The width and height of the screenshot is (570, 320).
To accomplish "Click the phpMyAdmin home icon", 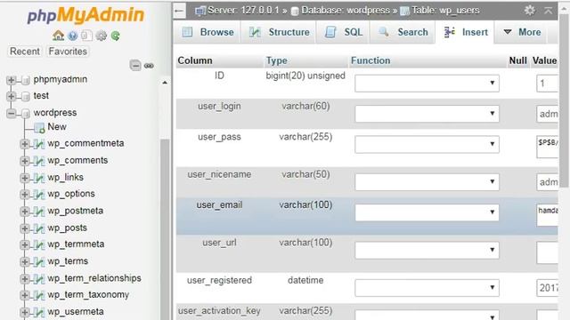I will [x=58, y=36].
